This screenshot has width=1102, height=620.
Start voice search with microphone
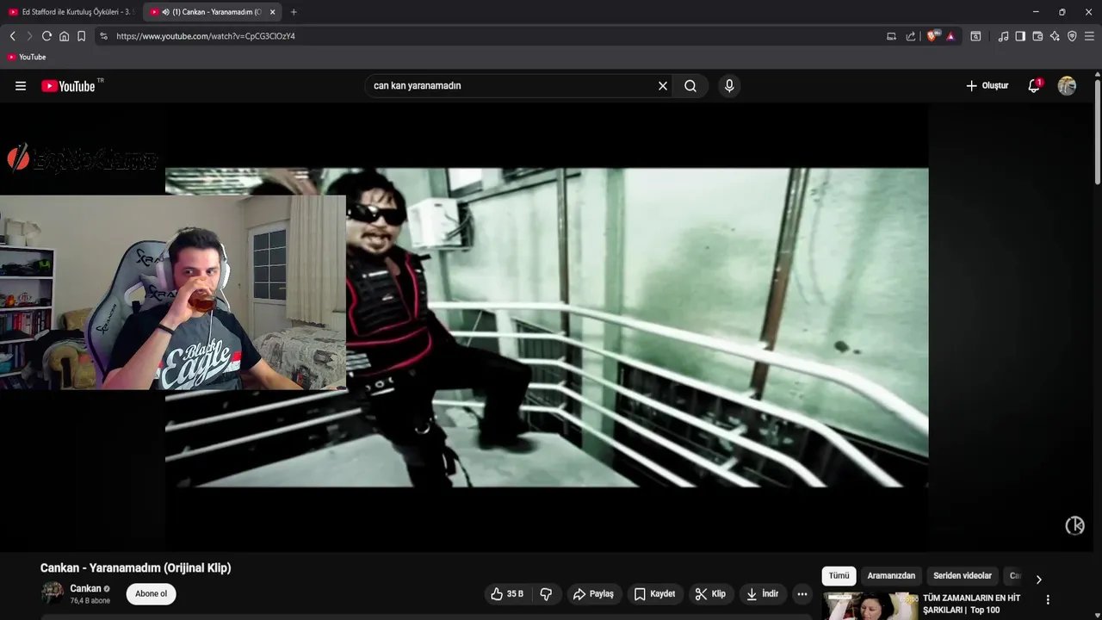[729, 86]
